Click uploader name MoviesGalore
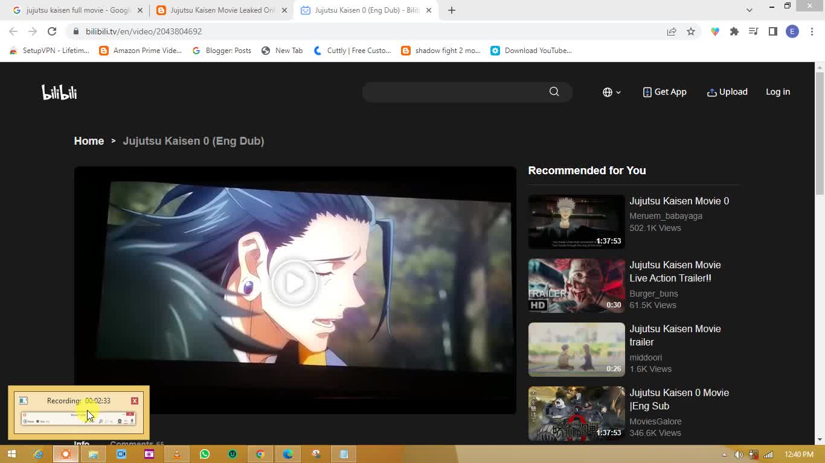This screenshot has height=463, width=825. tap(655, 421)
